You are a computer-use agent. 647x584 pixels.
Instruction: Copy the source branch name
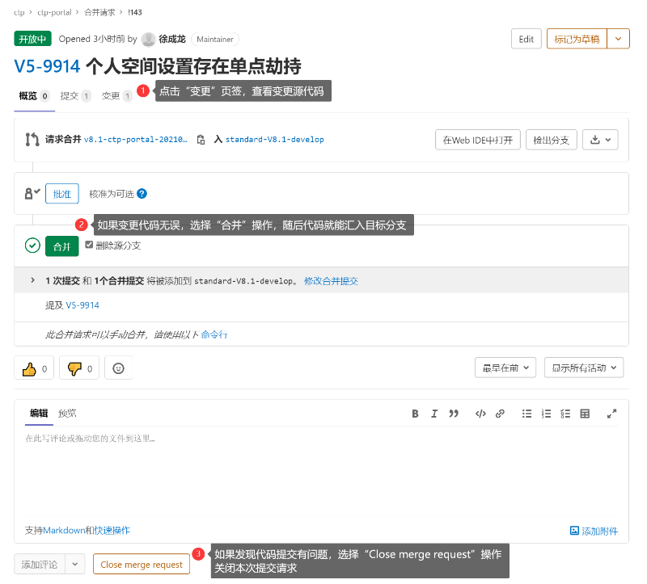[x=201, y=140]
